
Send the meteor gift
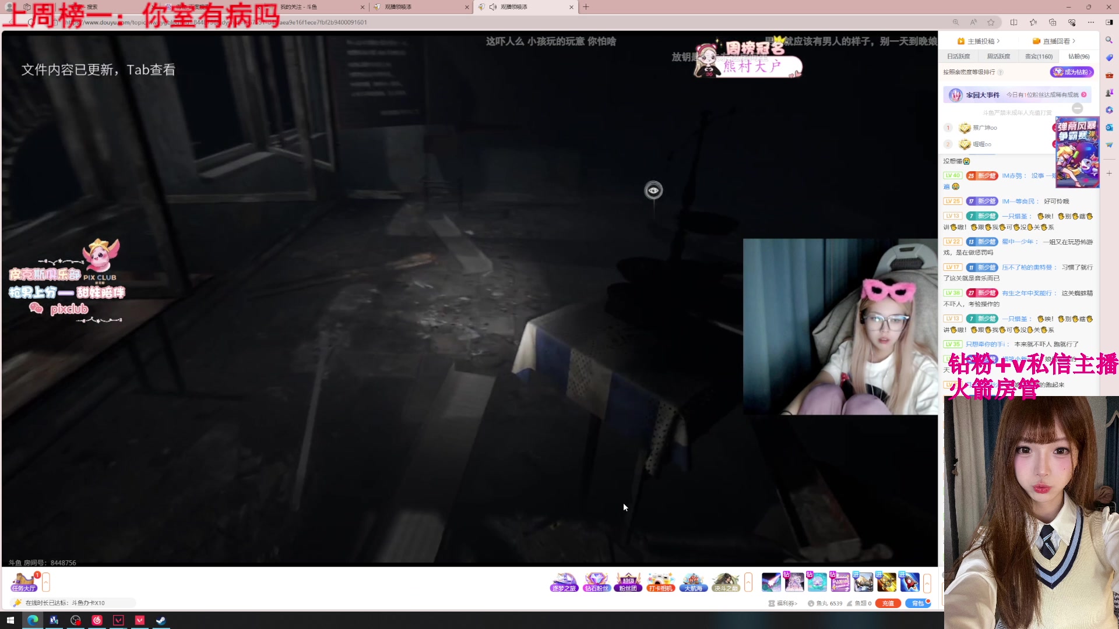771,582
